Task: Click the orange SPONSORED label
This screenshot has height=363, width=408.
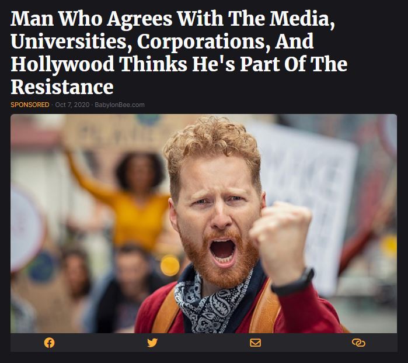Action: click(30, 105)
